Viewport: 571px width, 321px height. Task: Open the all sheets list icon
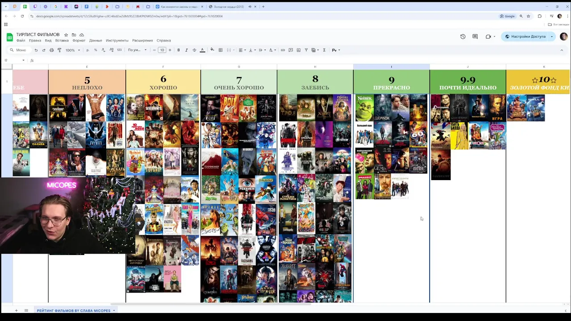pyautogui.click(x=26, y=310)
